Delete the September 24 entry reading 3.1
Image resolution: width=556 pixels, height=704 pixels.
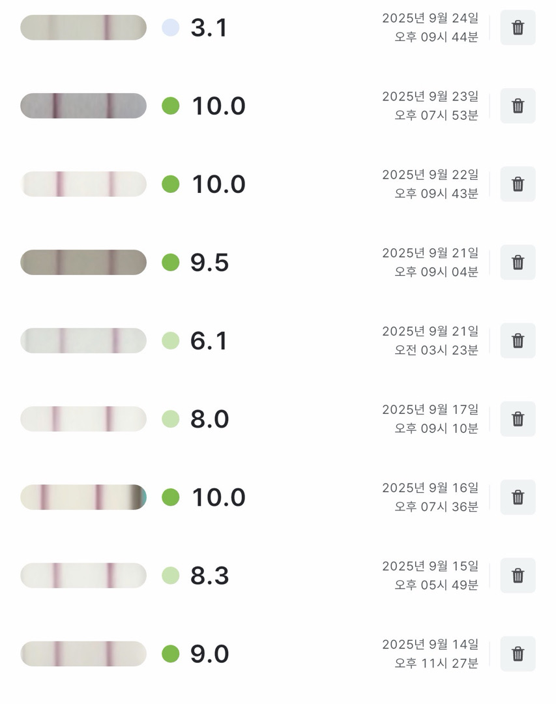click(518, 28)
